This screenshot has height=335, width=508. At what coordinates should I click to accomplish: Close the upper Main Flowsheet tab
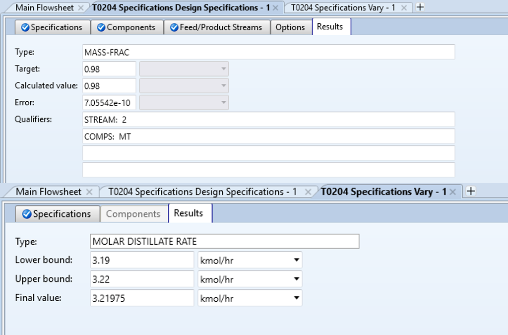pos(81,8)
